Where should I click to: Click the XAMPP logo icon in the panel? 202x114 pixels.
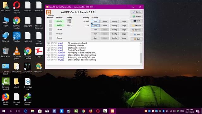(x=48, y=12)
